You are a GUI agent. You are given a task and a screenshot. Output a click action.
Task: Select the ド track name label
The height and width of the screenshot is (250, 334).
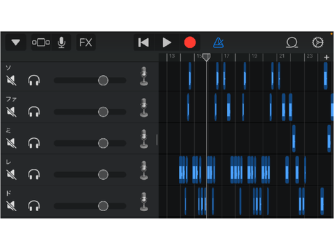[x=8, y=193]
